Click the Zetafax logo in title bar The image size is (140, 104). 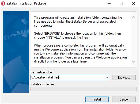tap(3, 3)
